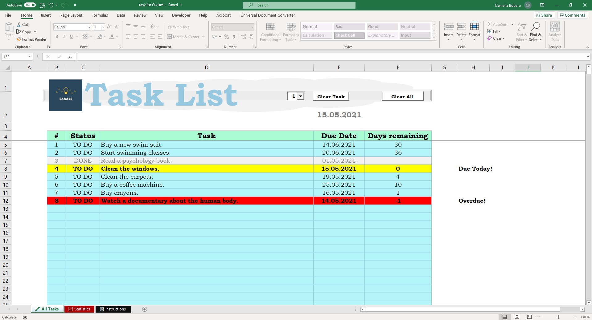Switch to the Developer ribbon tab
Screen dimensions: 592x320
(x=181, y=15)
